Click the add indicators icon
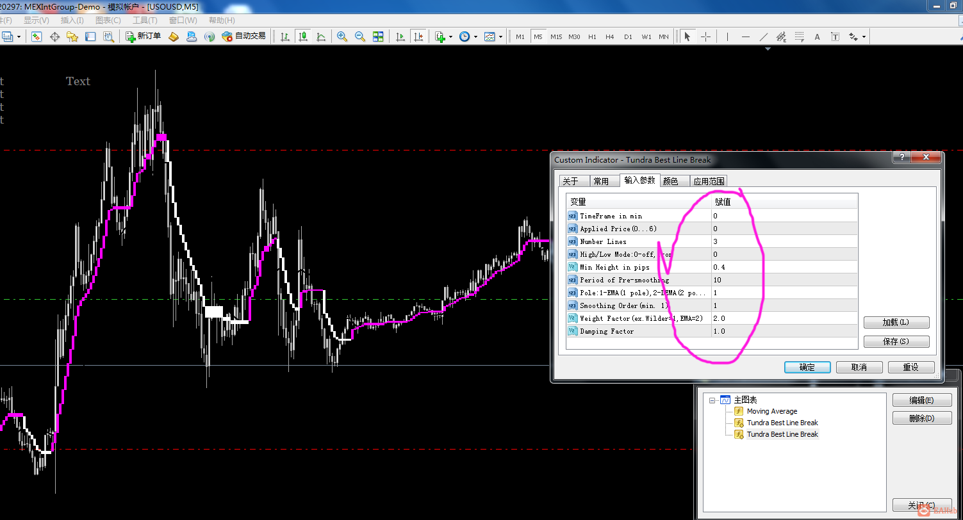This screenshot has height=520, width=963. [440, 37]
